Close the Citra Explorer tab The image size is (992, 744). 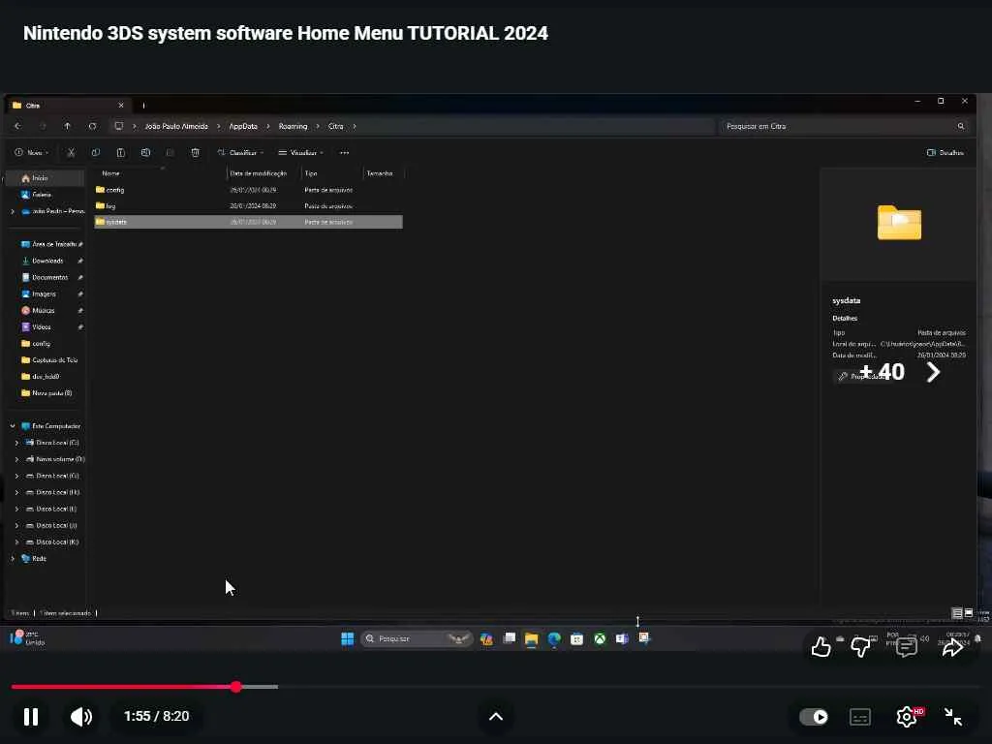(121, 106)
